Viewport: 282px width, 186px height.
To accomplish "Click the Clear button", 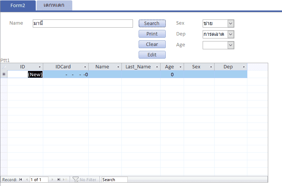I will click(152, 44).
